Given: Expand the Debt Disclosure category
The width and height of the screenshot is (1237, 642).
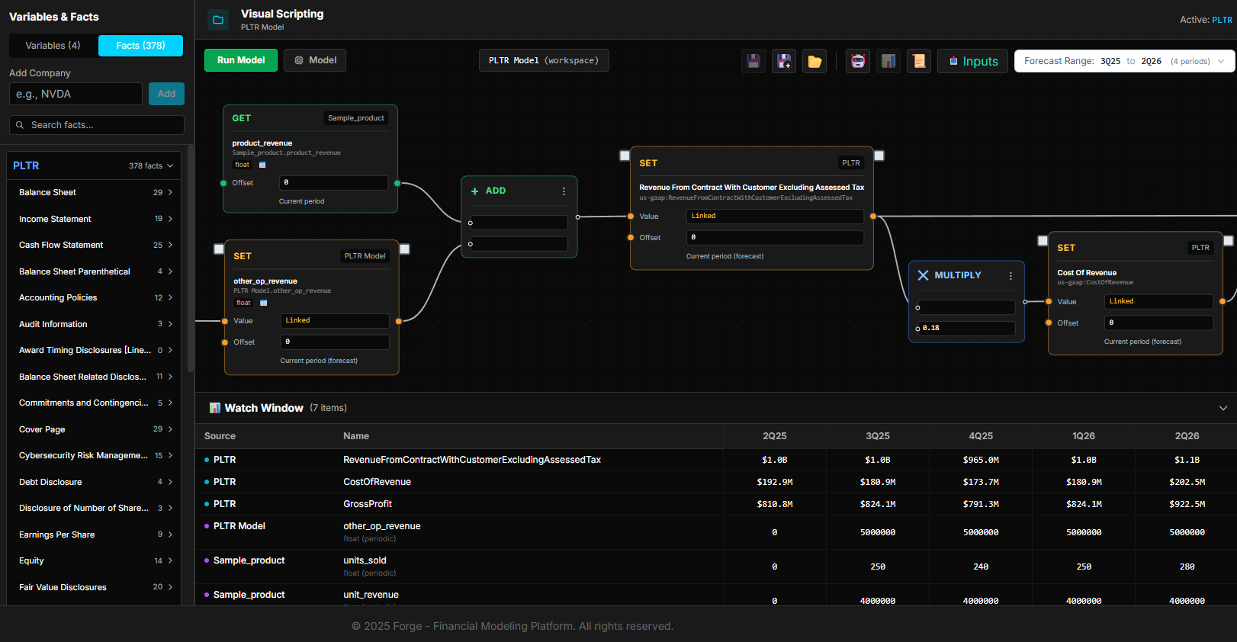Looking at the screenshot, I should (x=93, y=482).
